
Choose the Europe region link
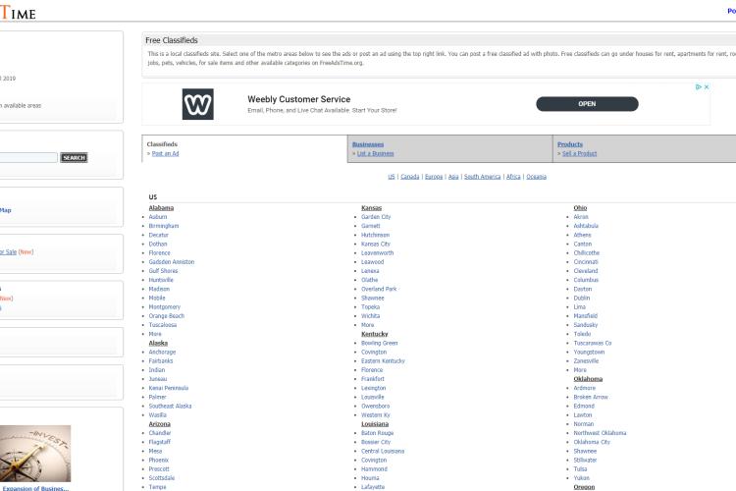coord(434,177)
